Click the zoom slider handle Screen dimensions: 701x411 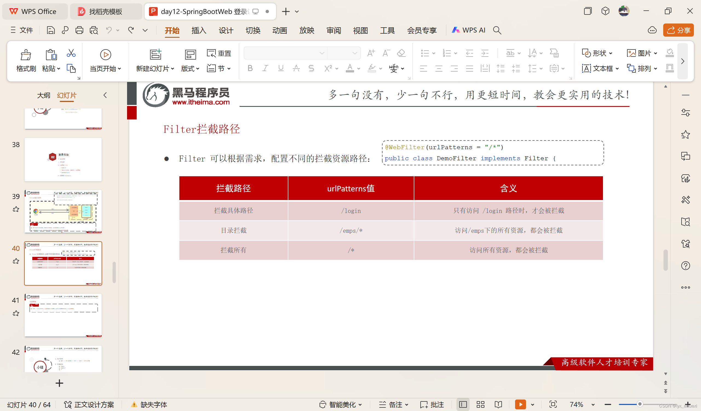[x=639, y=404]
